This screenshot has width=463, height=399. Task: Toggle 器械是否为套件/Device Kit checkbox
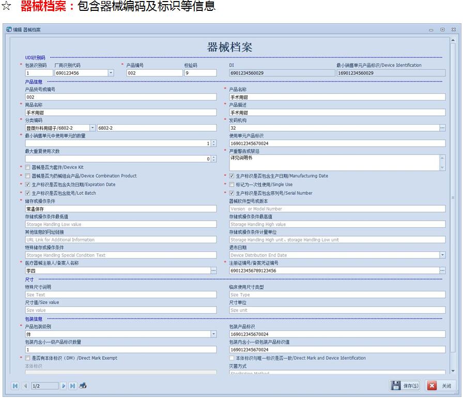click(27, 167)
